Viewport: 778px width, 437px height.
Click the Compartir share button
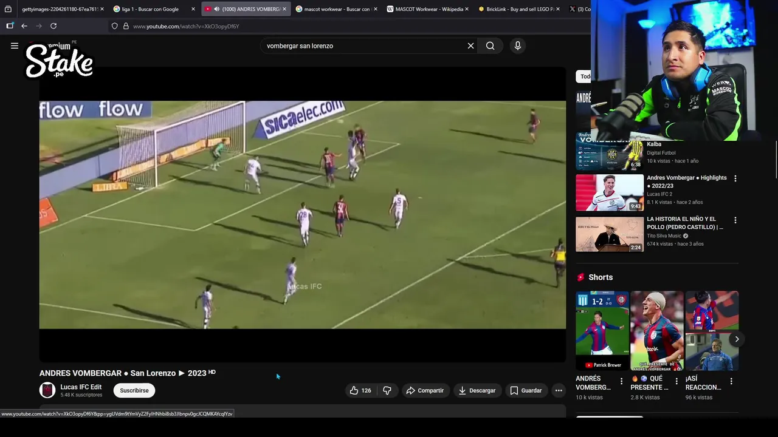click(x=425, y=390)
